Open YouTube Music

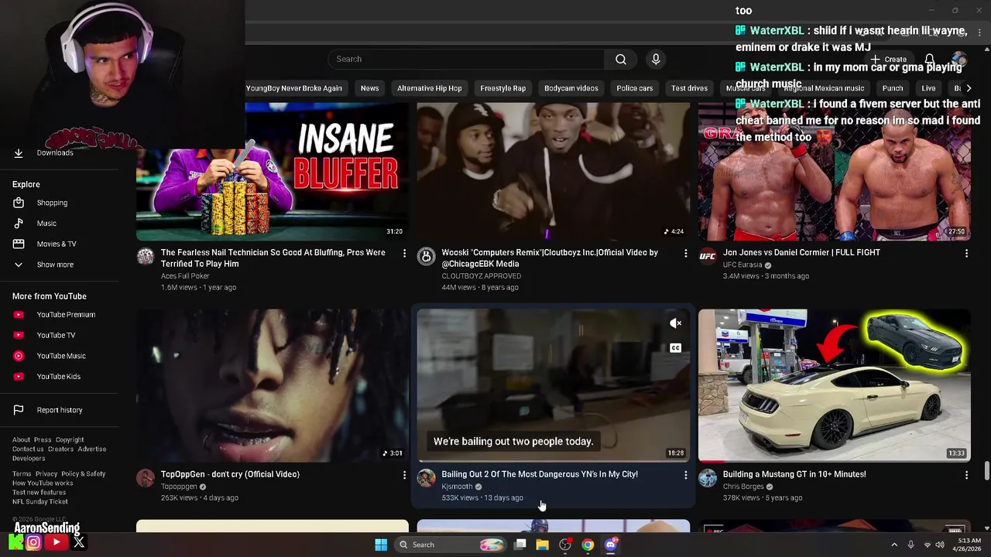pyautogui.click(x=61, y=356)
